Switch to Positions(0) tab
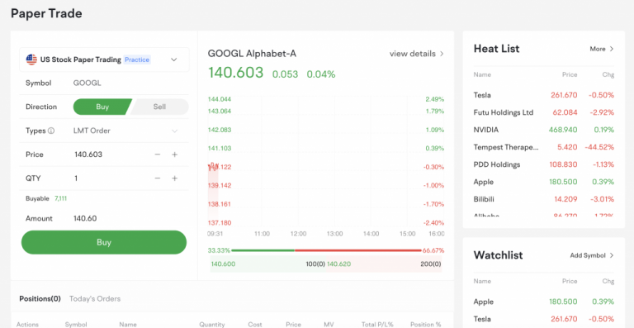The width and height of the screenshot is (634, 328). [x=40, y=299]
